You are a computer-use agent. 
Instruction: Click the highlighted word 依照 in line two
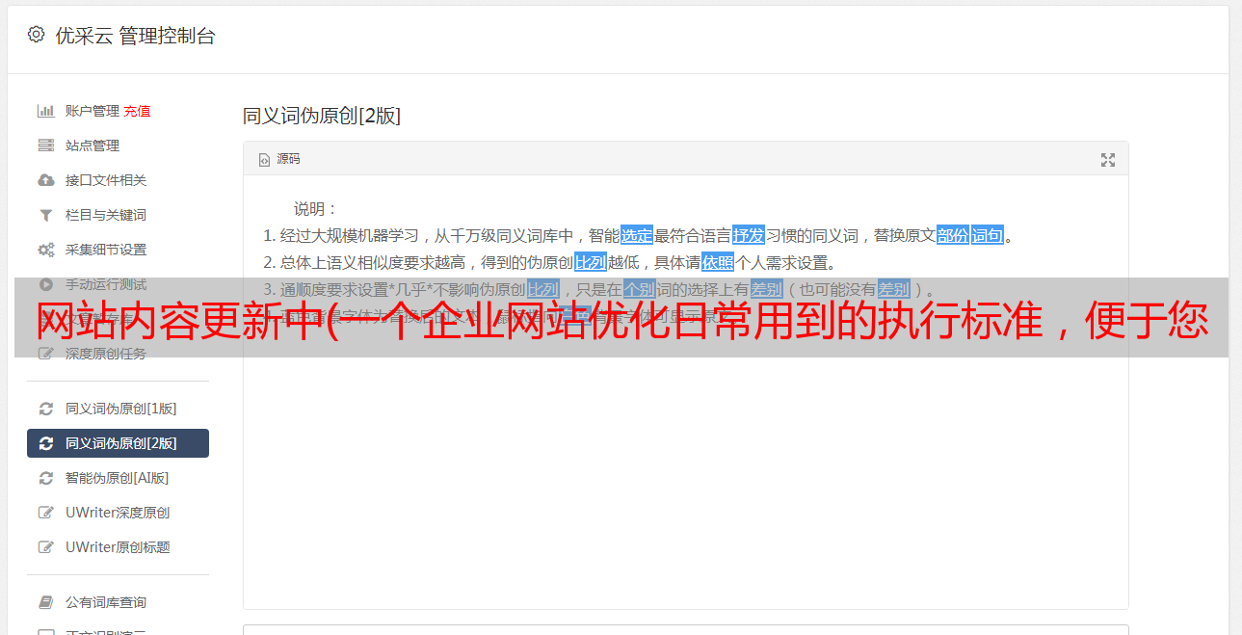pos(718,262)
